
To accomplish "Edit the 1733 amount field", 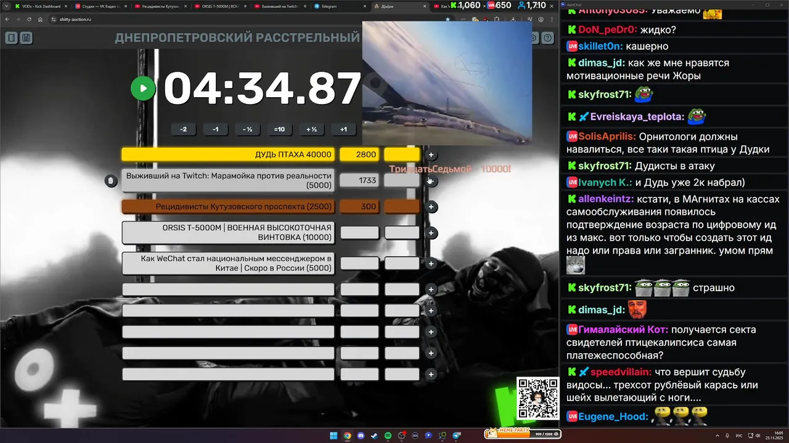I will (x=359, y=181).
